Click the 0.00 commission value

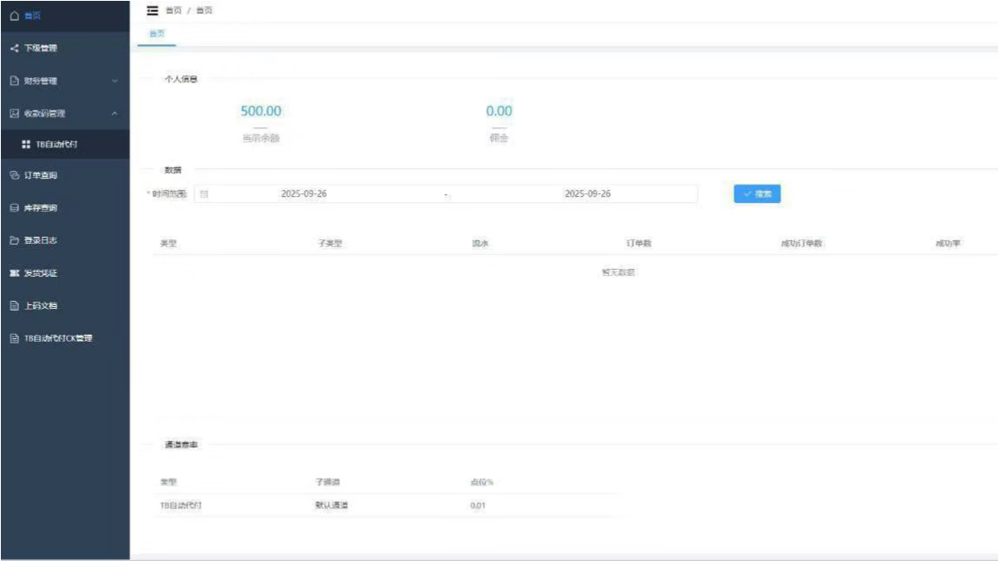499,111
